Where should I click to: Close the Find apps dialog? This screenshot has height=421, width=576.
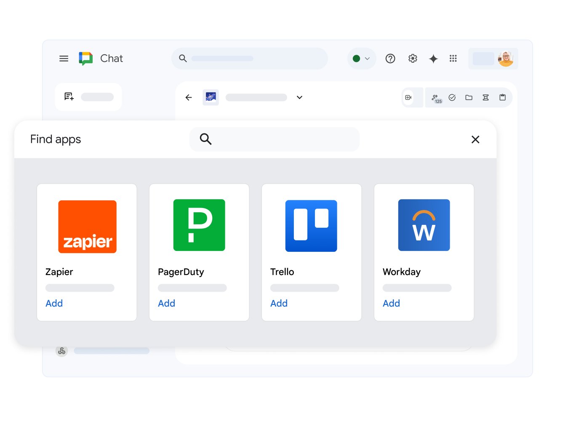click(475, 139)
